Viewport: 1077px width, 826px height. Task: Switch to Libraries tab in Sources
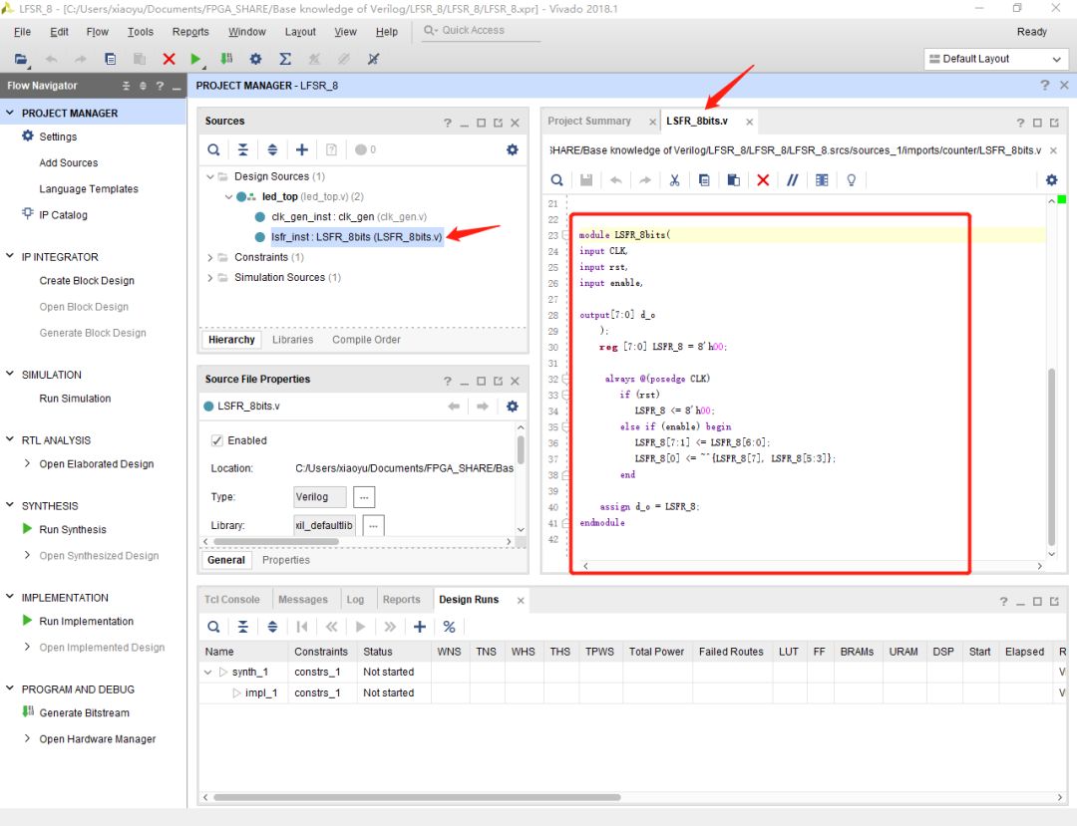click(x=292, y=340)
